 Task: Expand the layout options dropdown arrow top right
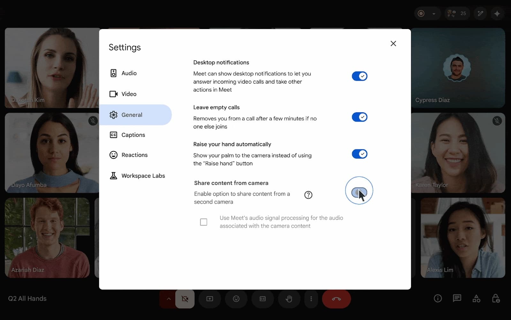coord(434,14)
